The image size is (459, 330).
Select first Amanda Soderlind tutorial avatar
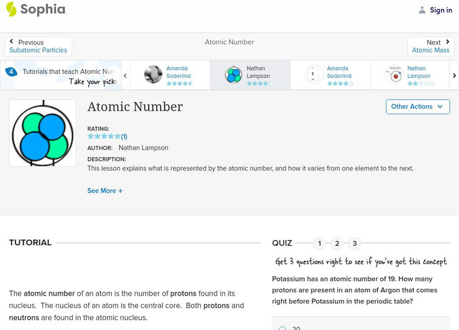click(x=153, y=74)
